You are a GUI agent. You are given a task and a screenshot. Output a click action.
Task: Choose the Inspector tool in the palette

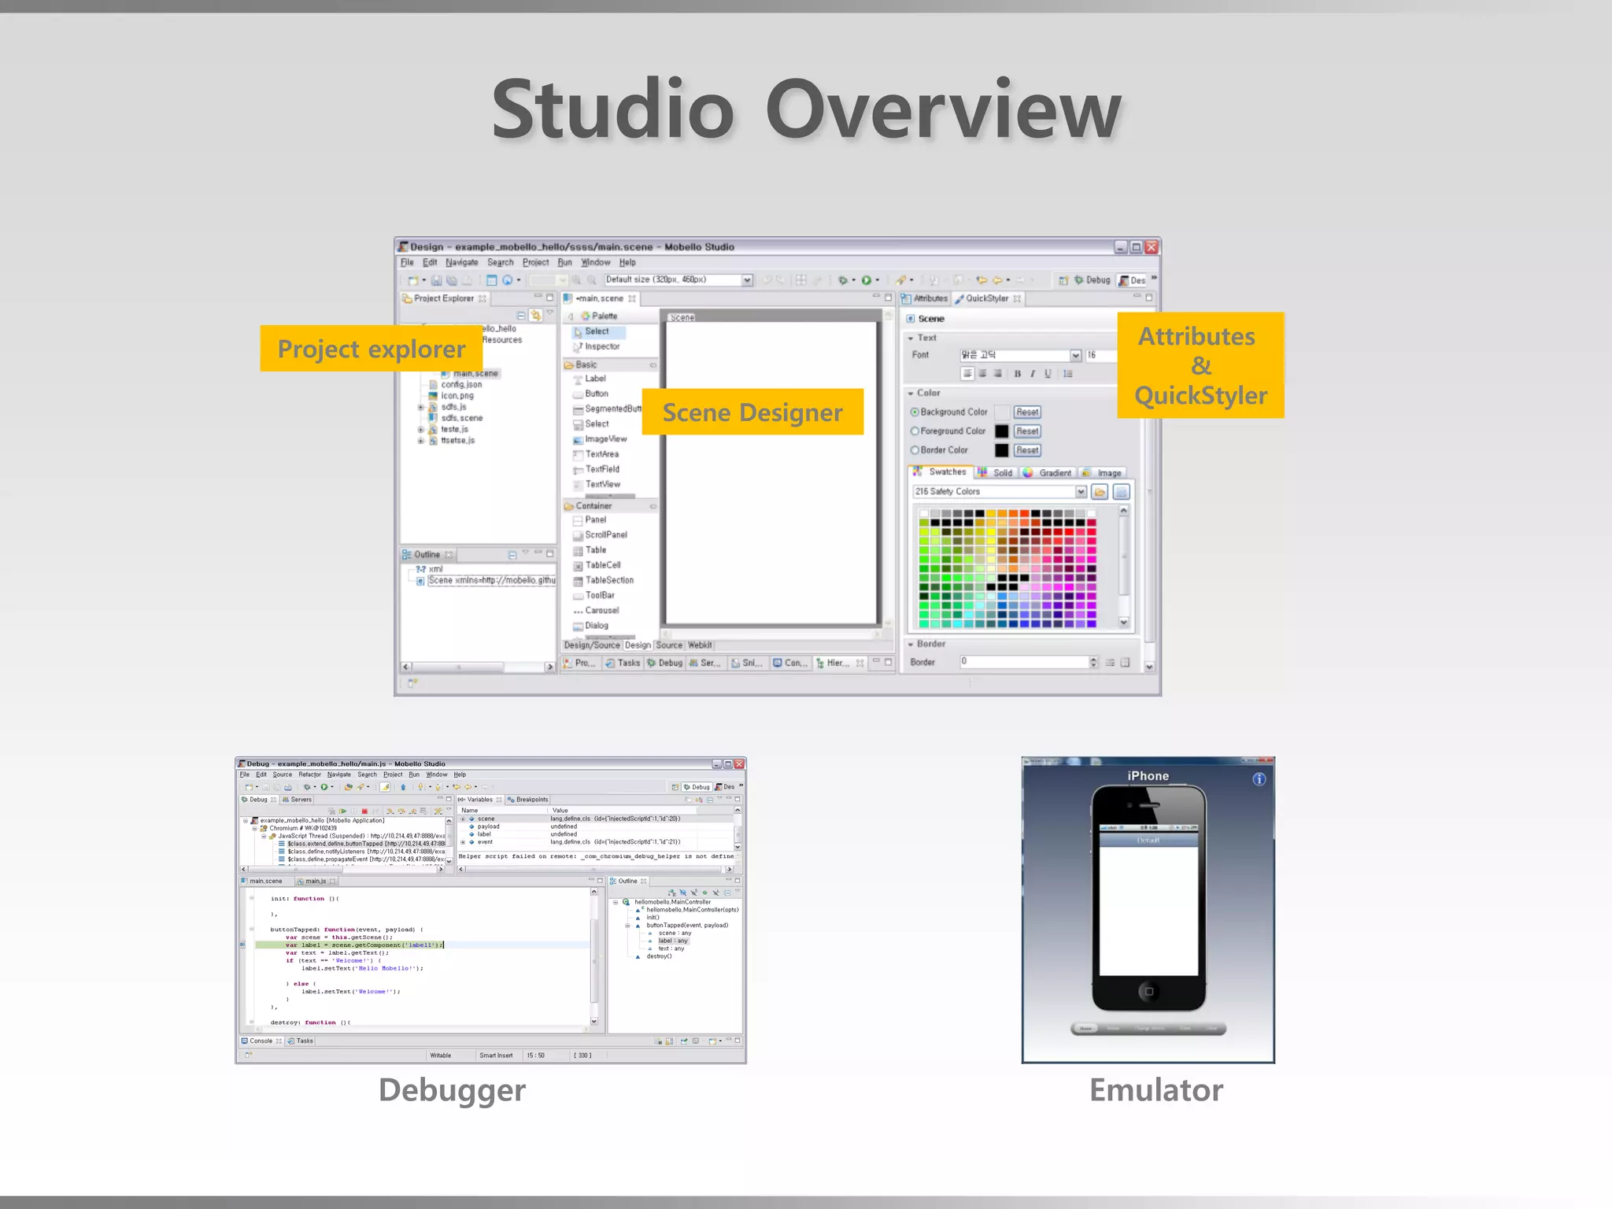click(601, 346)
